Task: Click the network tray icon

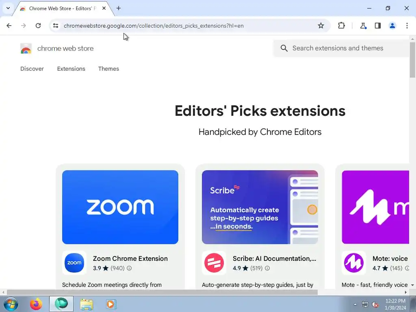Action: [365, 305]
